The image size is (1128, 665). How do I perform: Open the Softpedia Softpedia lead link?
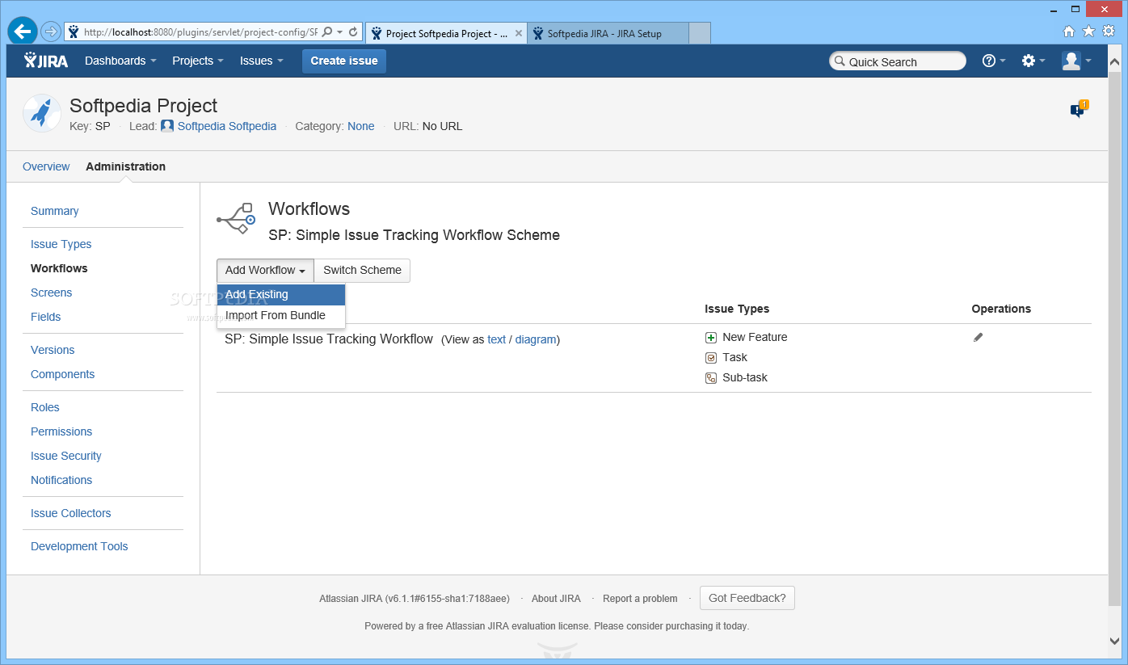227,126
